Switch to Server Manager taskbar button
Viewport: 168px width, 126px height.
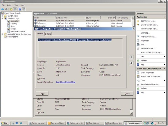coord(37,123)
